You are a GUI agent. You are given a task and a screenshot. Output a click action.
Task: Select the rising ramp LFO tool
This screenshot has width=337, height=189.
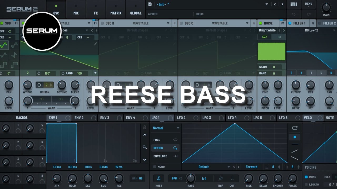295,151
